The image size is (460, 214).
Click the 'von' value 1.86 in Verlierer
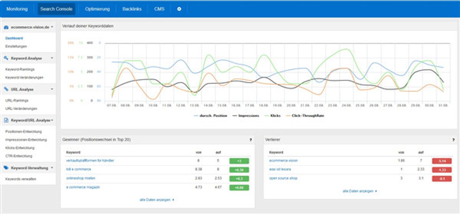click(401, 161)
